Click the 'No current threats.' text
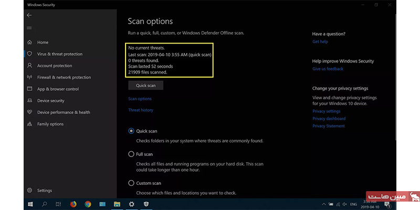 coord(146,48)
